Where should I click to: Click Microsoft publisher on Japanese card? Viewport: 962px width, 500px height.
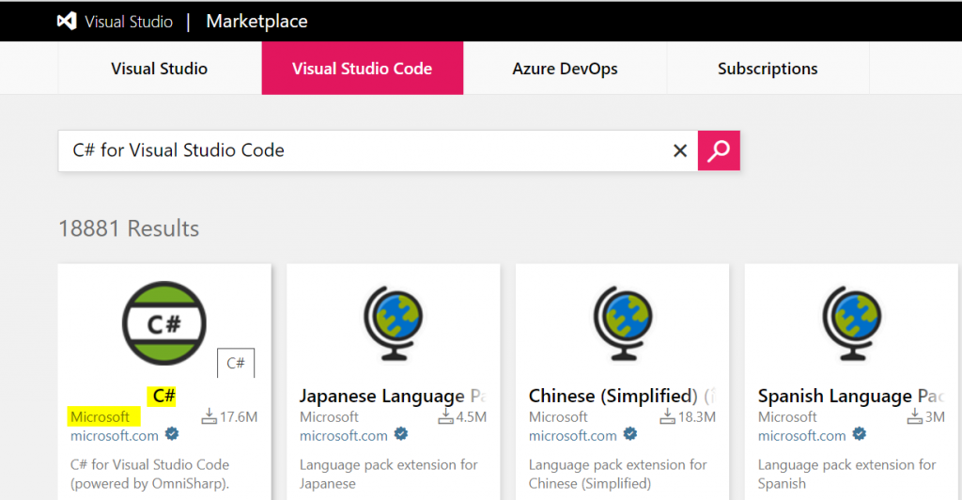click(329, 417)
